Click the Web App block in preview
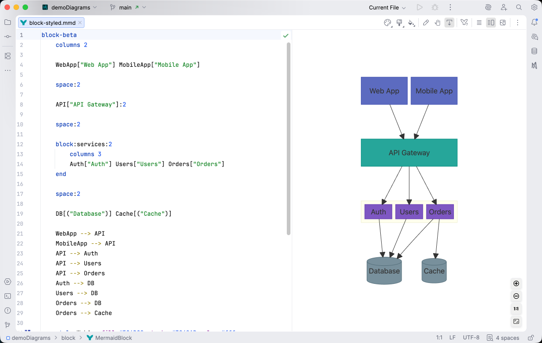This screenshot has height=343, width=542. pos(384,91)
